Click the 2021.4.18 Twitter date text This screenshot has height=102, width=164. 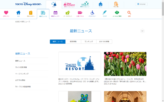(x=110, y=84)
